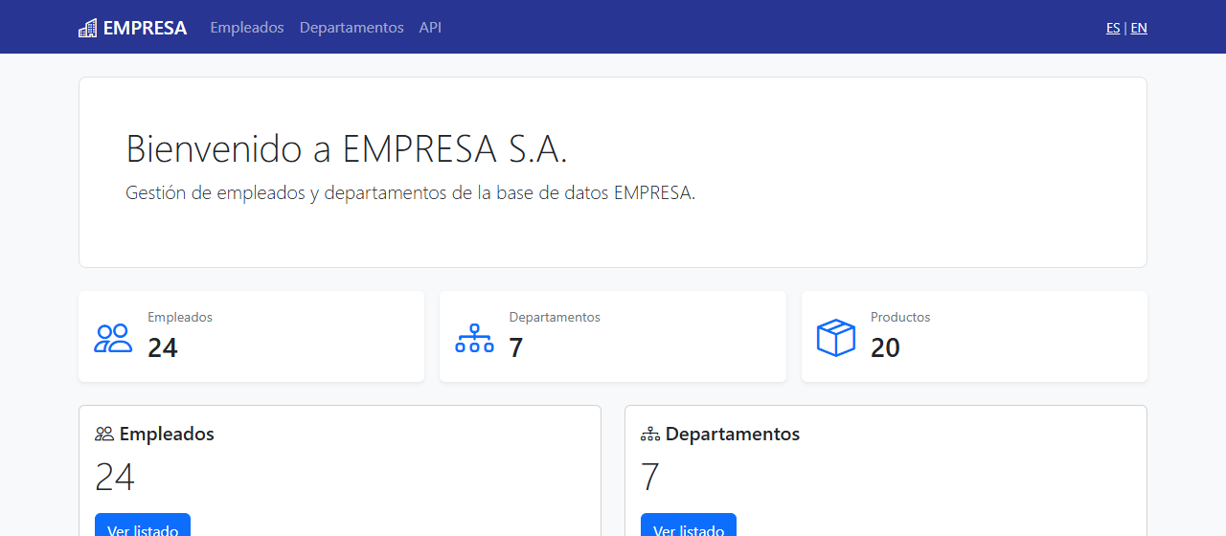Click the 'Productos' label in stat card

900,317
